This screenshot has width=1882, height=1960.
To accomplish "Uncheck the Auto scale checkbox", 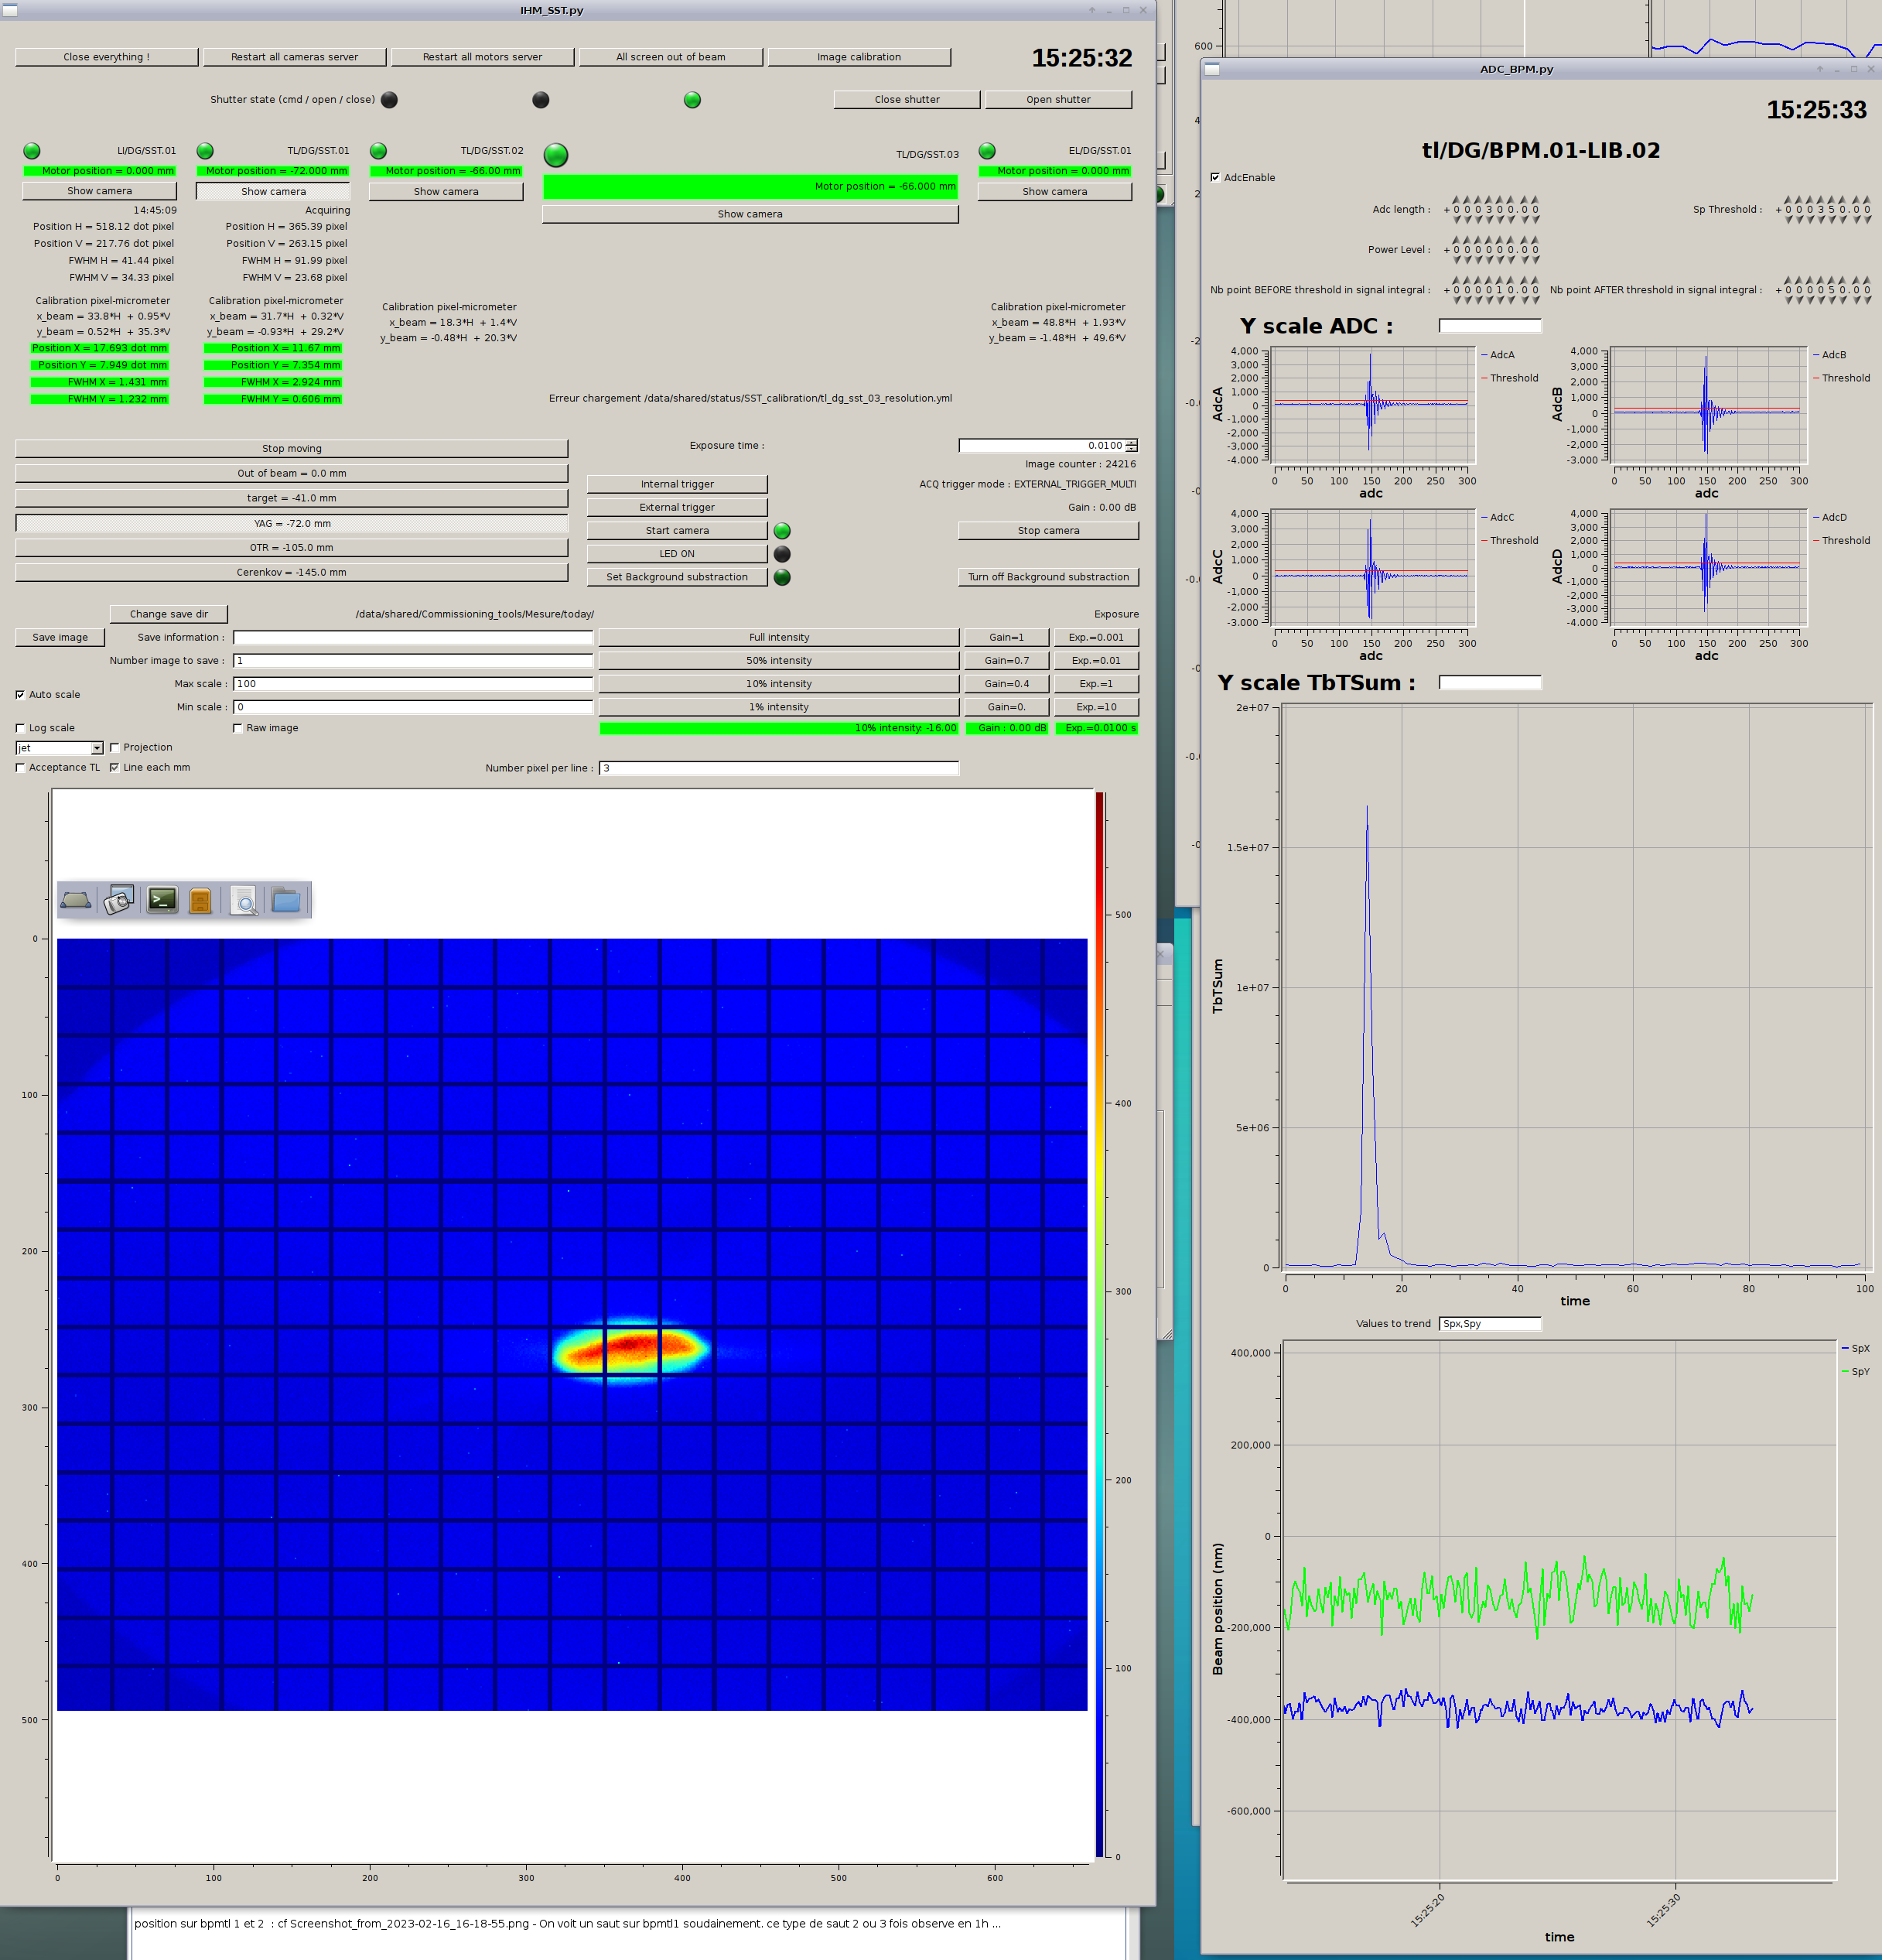I will coord(20,695).
